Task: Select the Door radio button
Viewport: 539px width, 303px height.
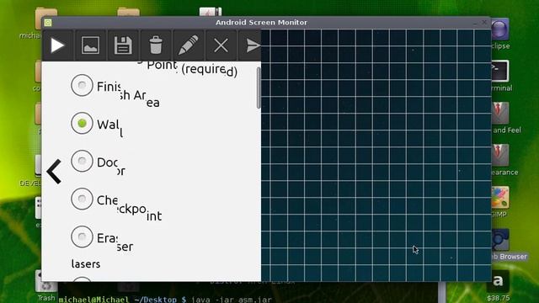Action: pos(82,161)
